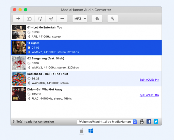
Task: Click the Add folder icon
Action: [29, 19]
